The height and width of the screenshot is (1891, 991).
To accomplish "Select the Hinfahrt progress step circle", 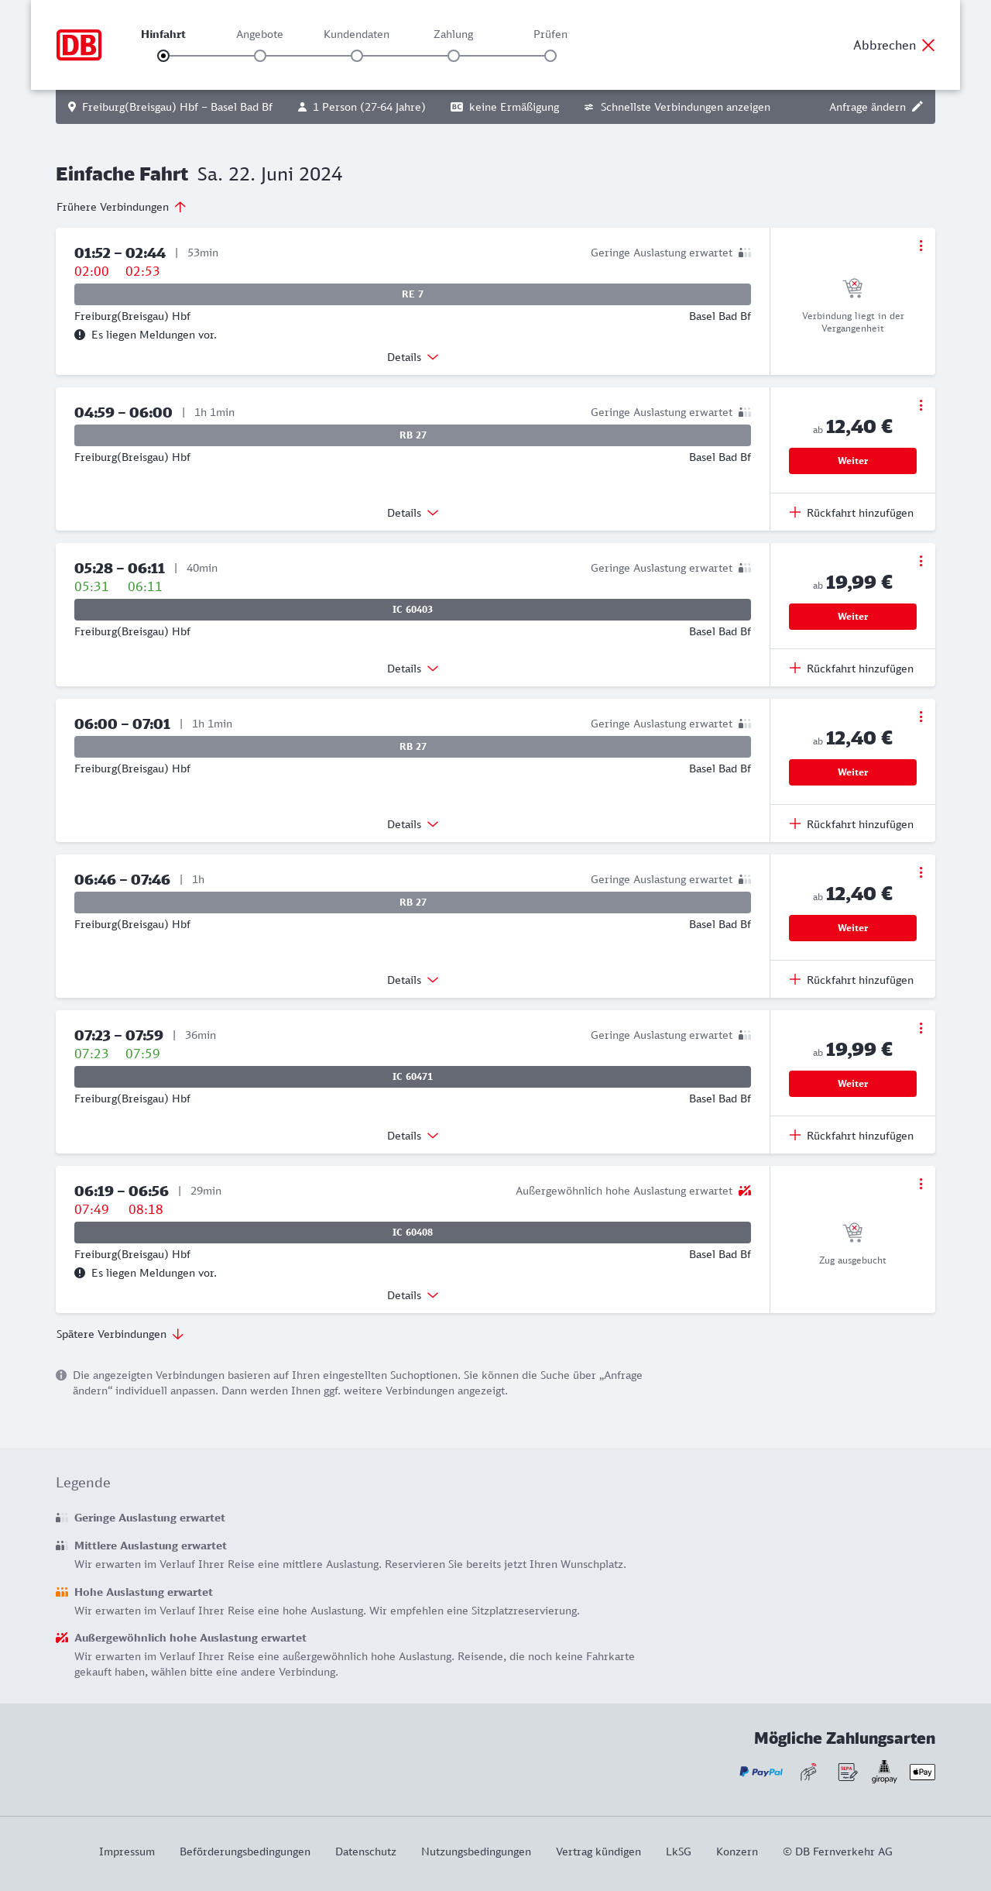I will [163, 56].
